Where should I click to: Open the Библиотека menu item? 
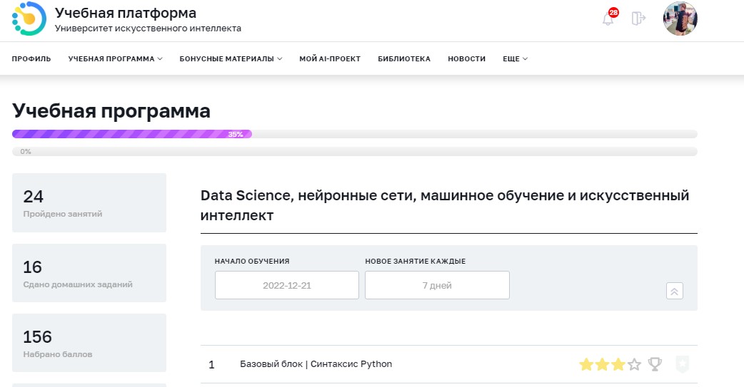pyautogui.click(x=404, y=59)
